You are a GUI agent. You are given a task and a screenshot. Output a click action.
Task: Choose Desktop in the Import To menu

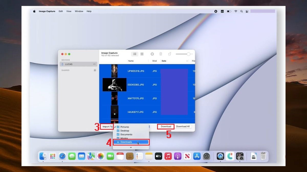pyautogui.click(x=131, y=131)
